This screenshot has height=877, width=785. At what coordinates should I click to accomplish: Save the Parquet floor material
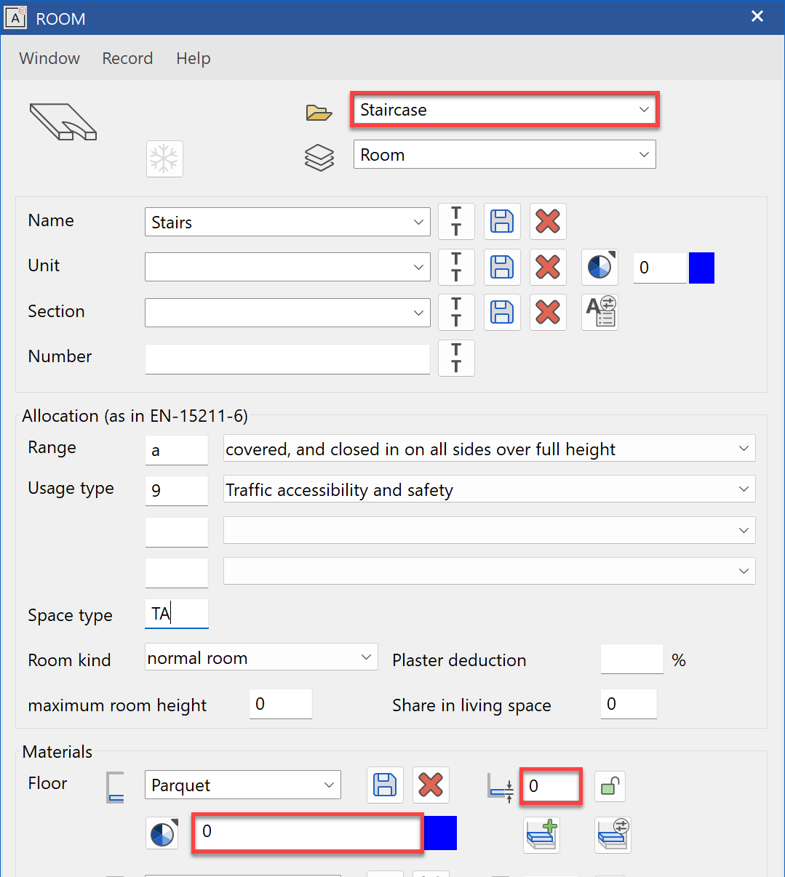385,785
